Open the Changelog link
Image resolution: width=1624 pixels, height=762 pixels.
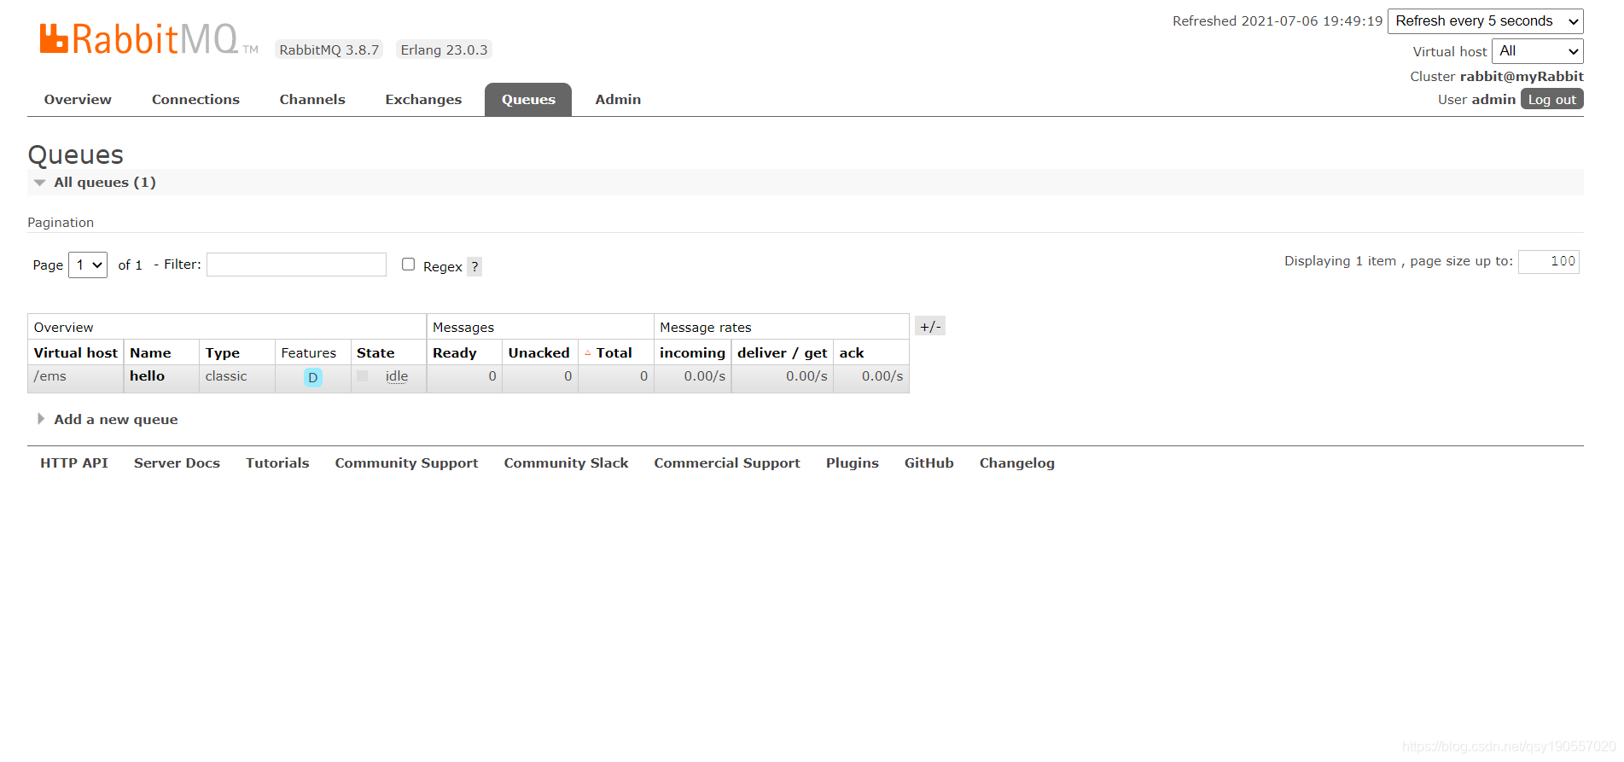coord(1016,463)
